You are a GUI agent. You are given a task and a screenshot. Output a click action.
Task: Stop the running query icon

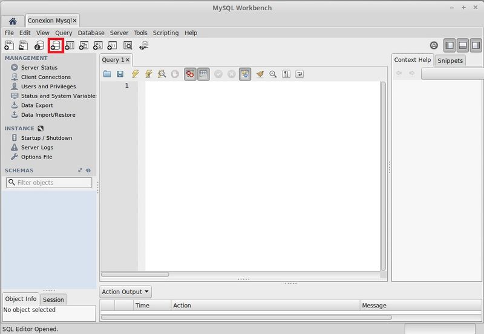175,74
